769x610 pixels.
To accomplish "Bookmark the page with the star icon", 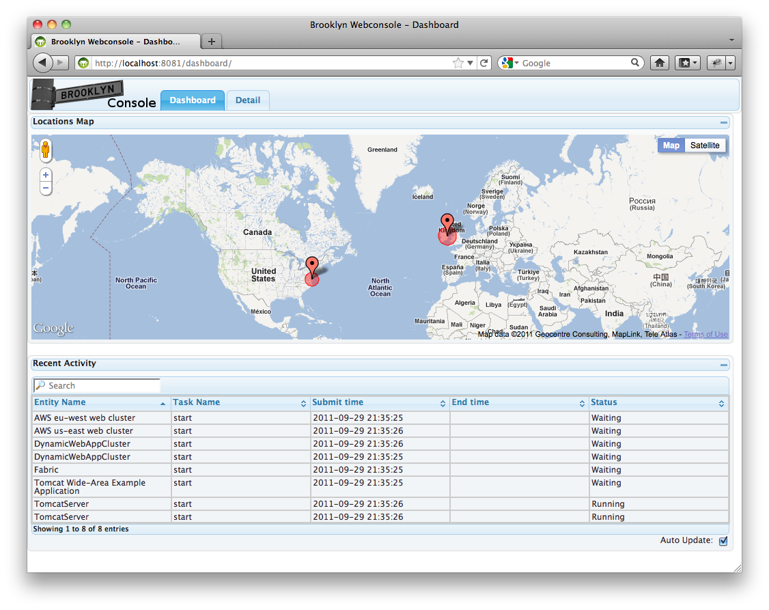I will [x=458, y=63].
